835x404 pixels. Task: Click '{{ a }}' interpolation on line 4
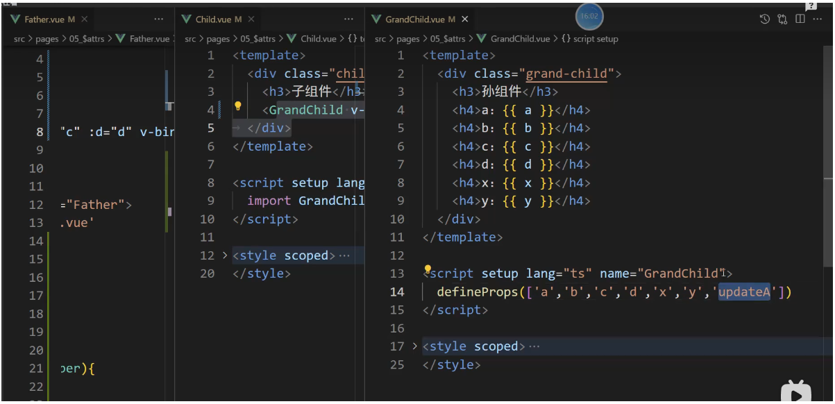[x=527, y=110]
